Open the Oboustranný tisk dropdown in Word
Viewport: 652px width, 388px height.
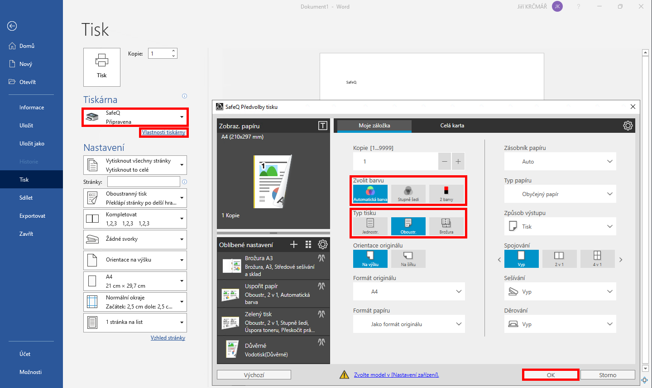135,198
